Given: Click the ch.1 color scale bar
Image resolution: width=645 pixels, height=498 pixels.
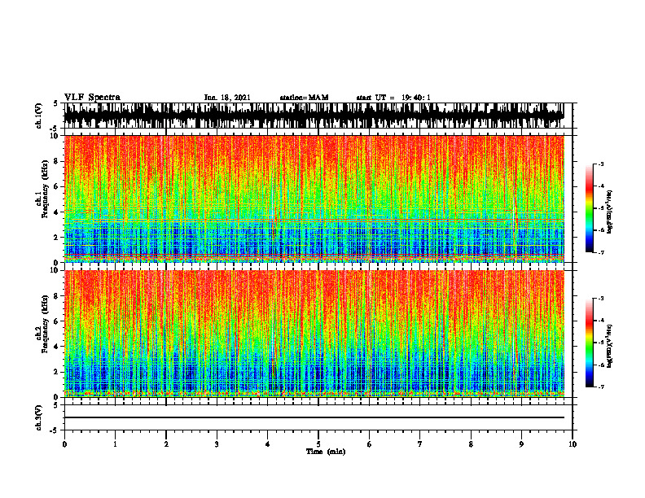Looking at the screenshot, I should click(x=589, y=208).
